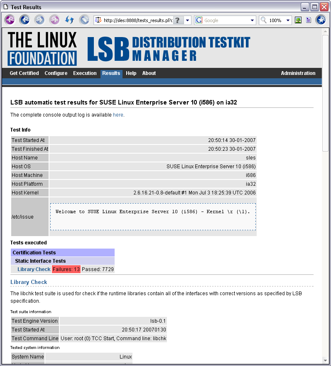
Task: Click the '20:50:23 30-01-2007' finish time value
Action: point(232,149)
